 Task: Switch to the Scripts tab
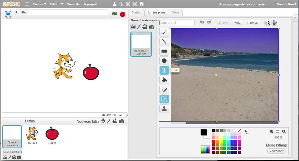[136, 12]
